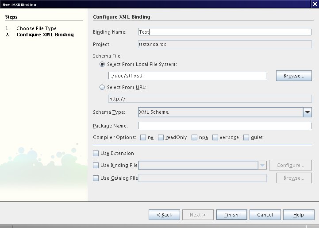Tick the quiet compiler option
The height and width of the screenshot is (228, 319).
click(246, 137)
